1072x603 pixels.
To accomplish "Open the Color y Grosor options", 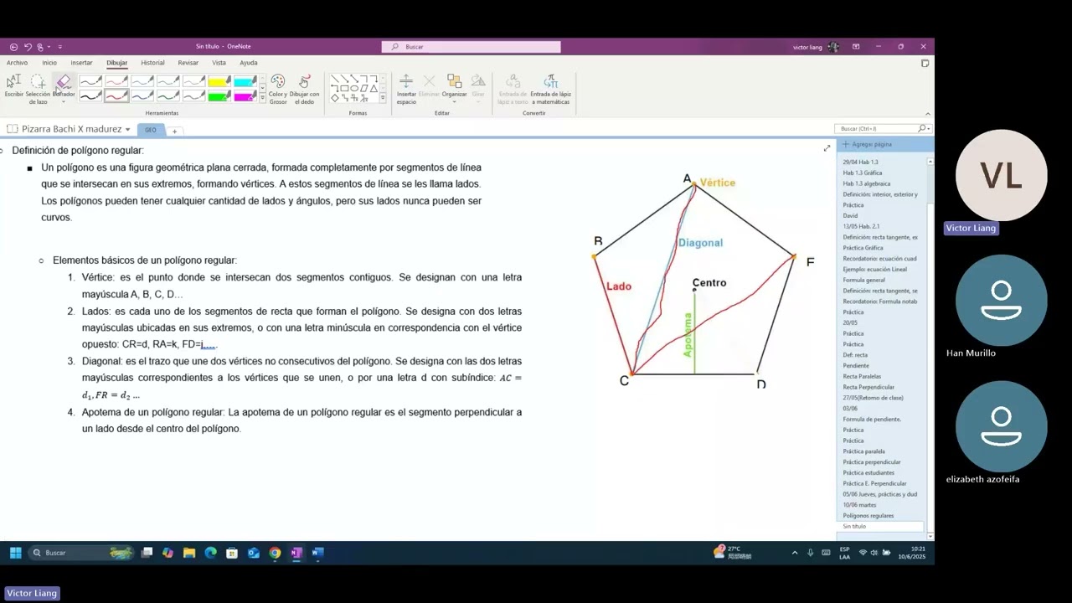I will click(278, 89).
